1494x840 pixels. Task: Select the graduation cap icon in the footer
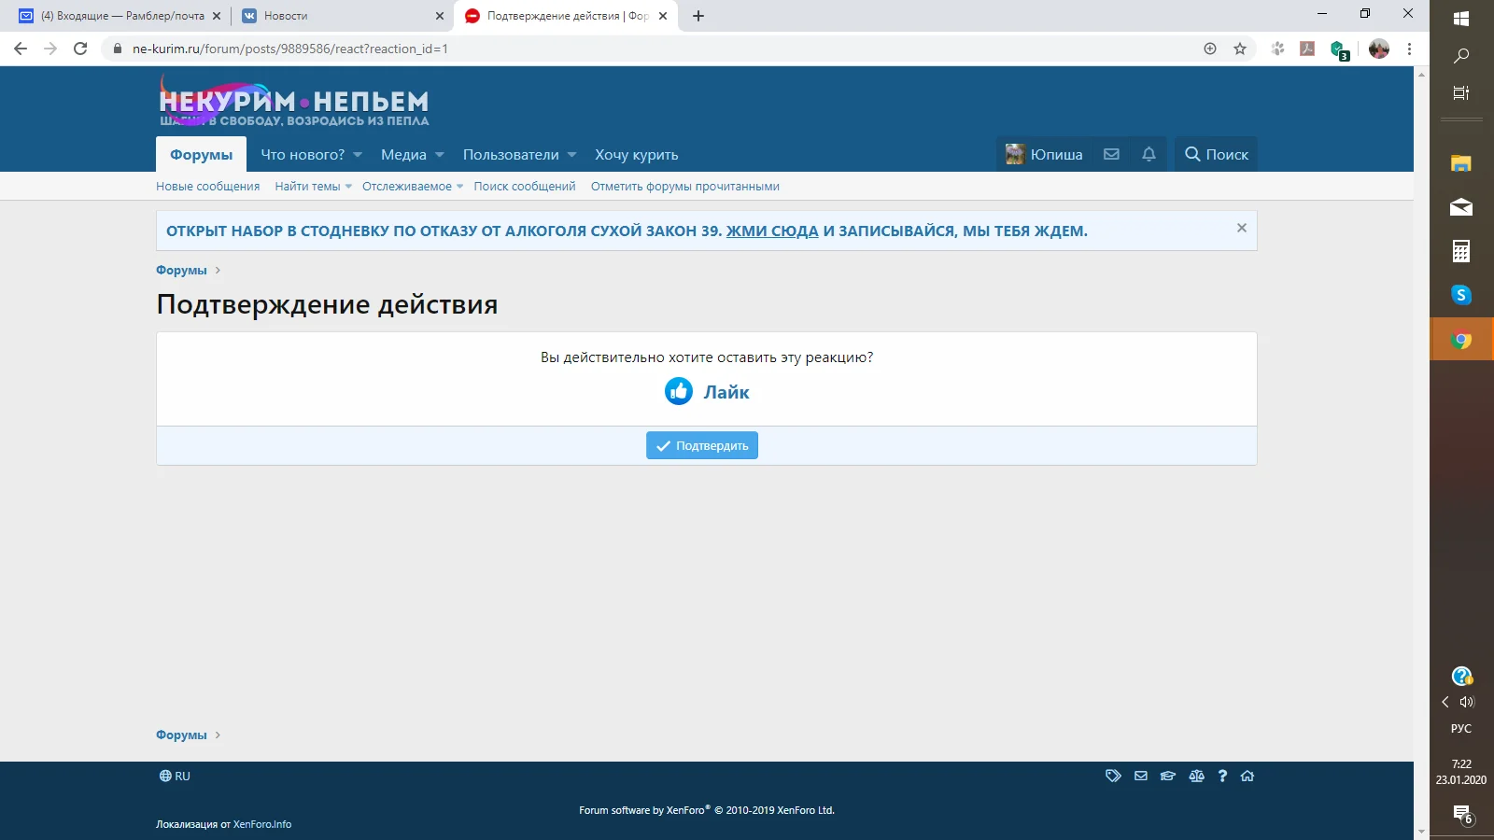[x=1169, y=776]
